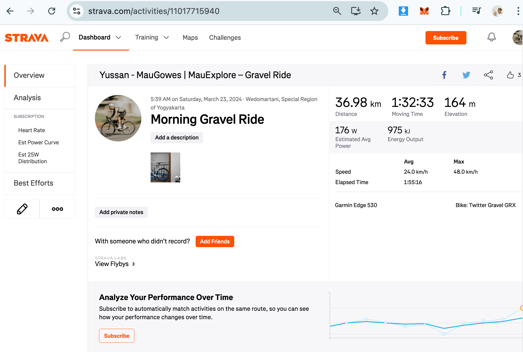
Task: Open the browser extensions puzzle icon
Action: click(x=445, y=11)
